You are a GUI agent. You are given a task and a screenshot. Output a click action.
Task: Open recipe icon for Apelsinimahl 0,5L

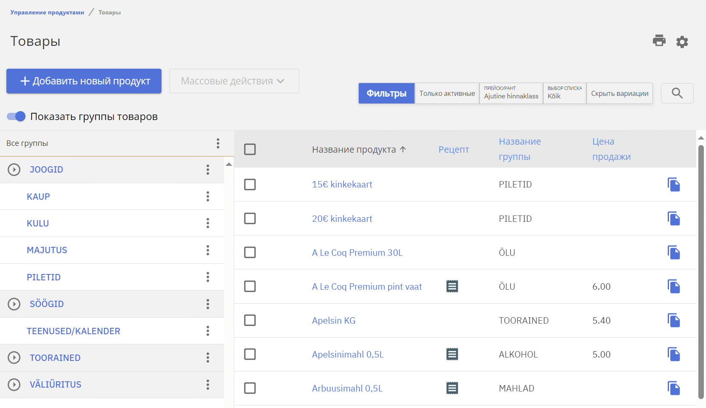point(452,354)
